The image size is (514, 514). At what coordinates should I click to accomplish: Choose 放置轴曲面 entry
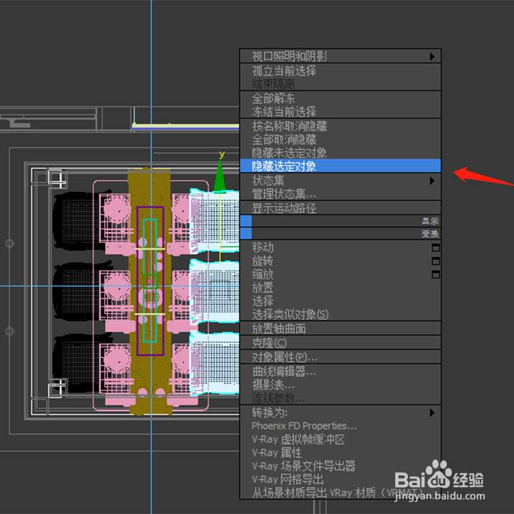tap(341, 328)
